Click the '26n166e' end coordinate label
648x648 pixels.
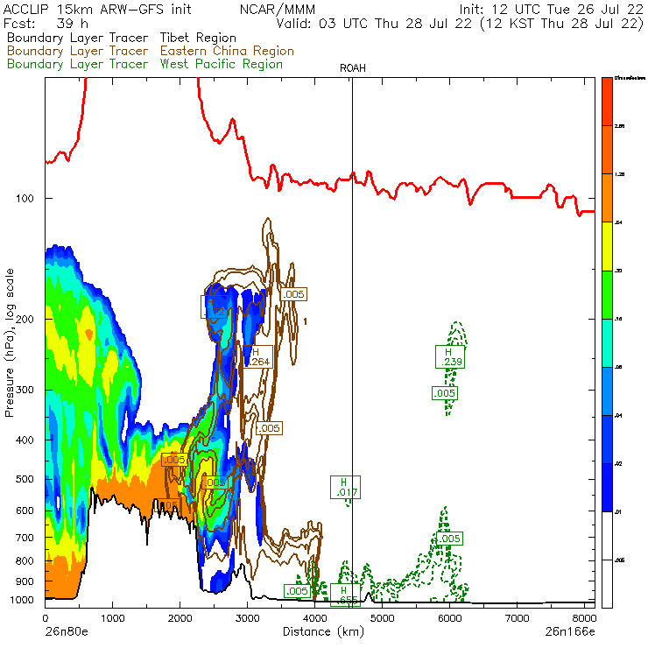(570, 632)
